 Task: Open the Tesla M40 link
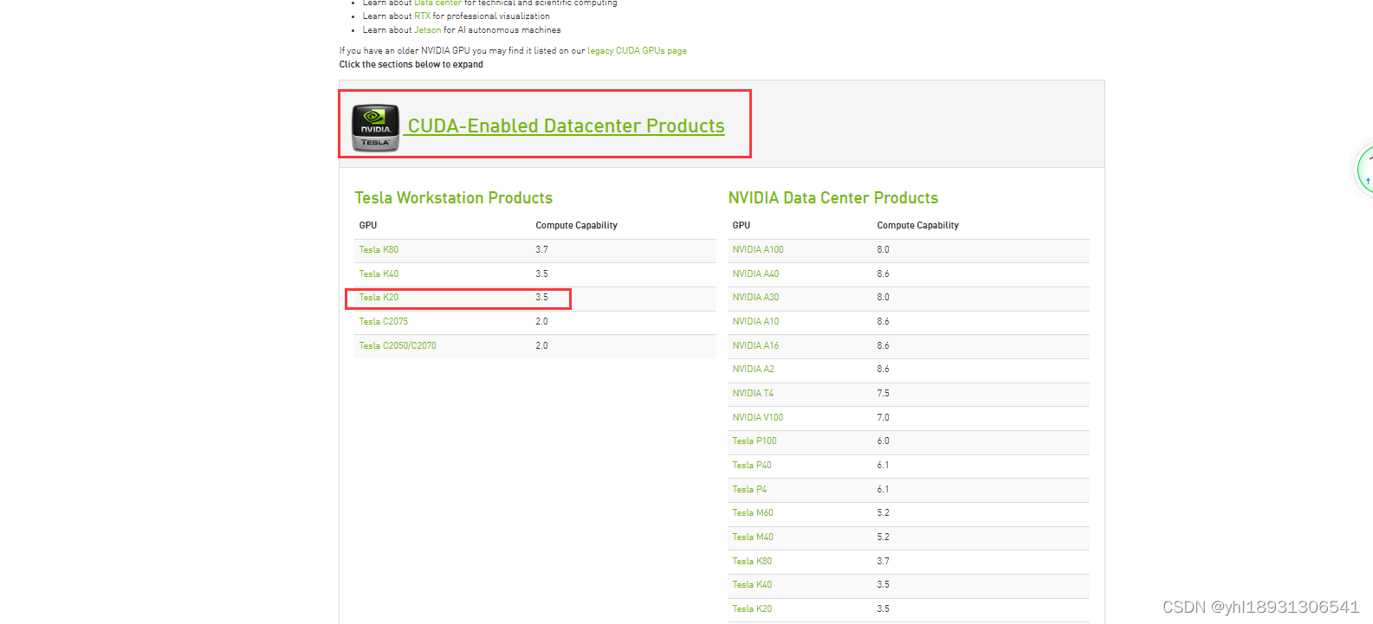753,537
